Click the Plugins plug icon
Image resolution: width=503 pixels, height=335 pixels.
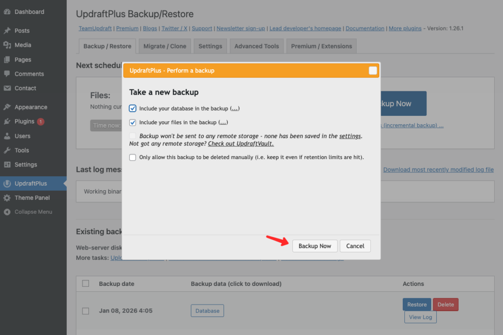[x=7, y=121]
